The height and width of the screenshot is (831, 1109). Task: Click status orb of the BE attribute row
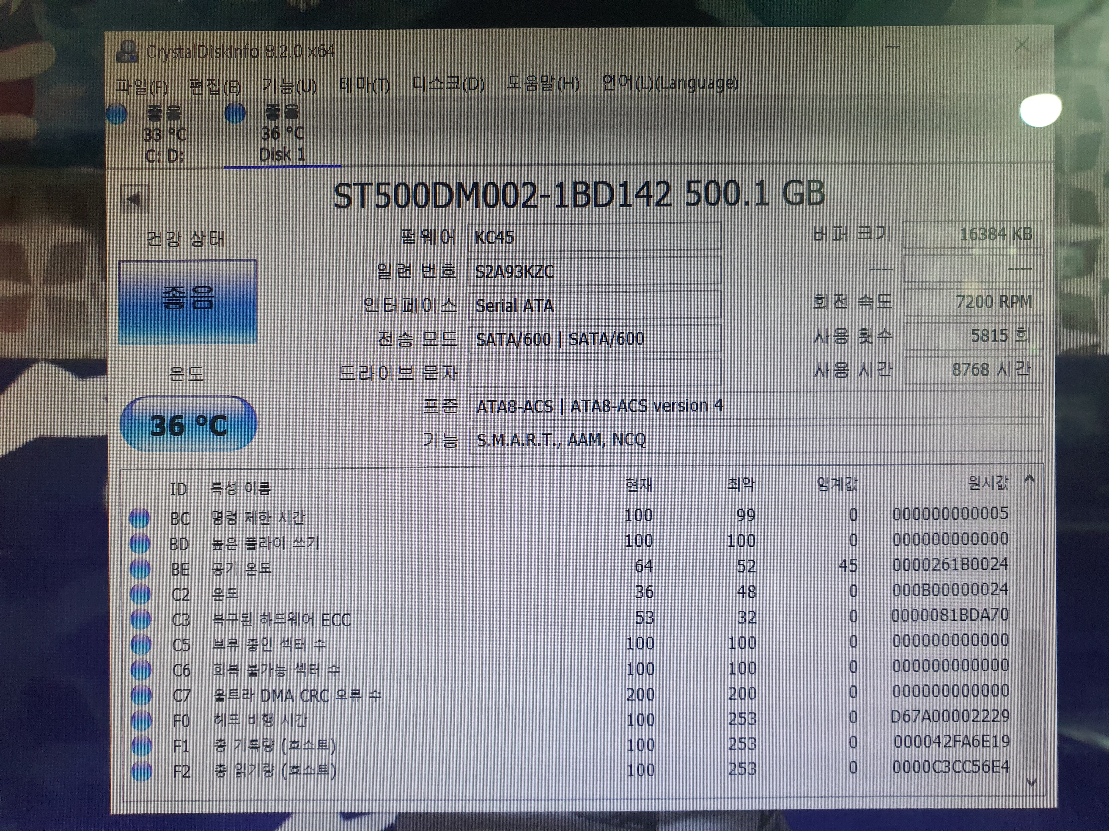[x=140, y=569]
